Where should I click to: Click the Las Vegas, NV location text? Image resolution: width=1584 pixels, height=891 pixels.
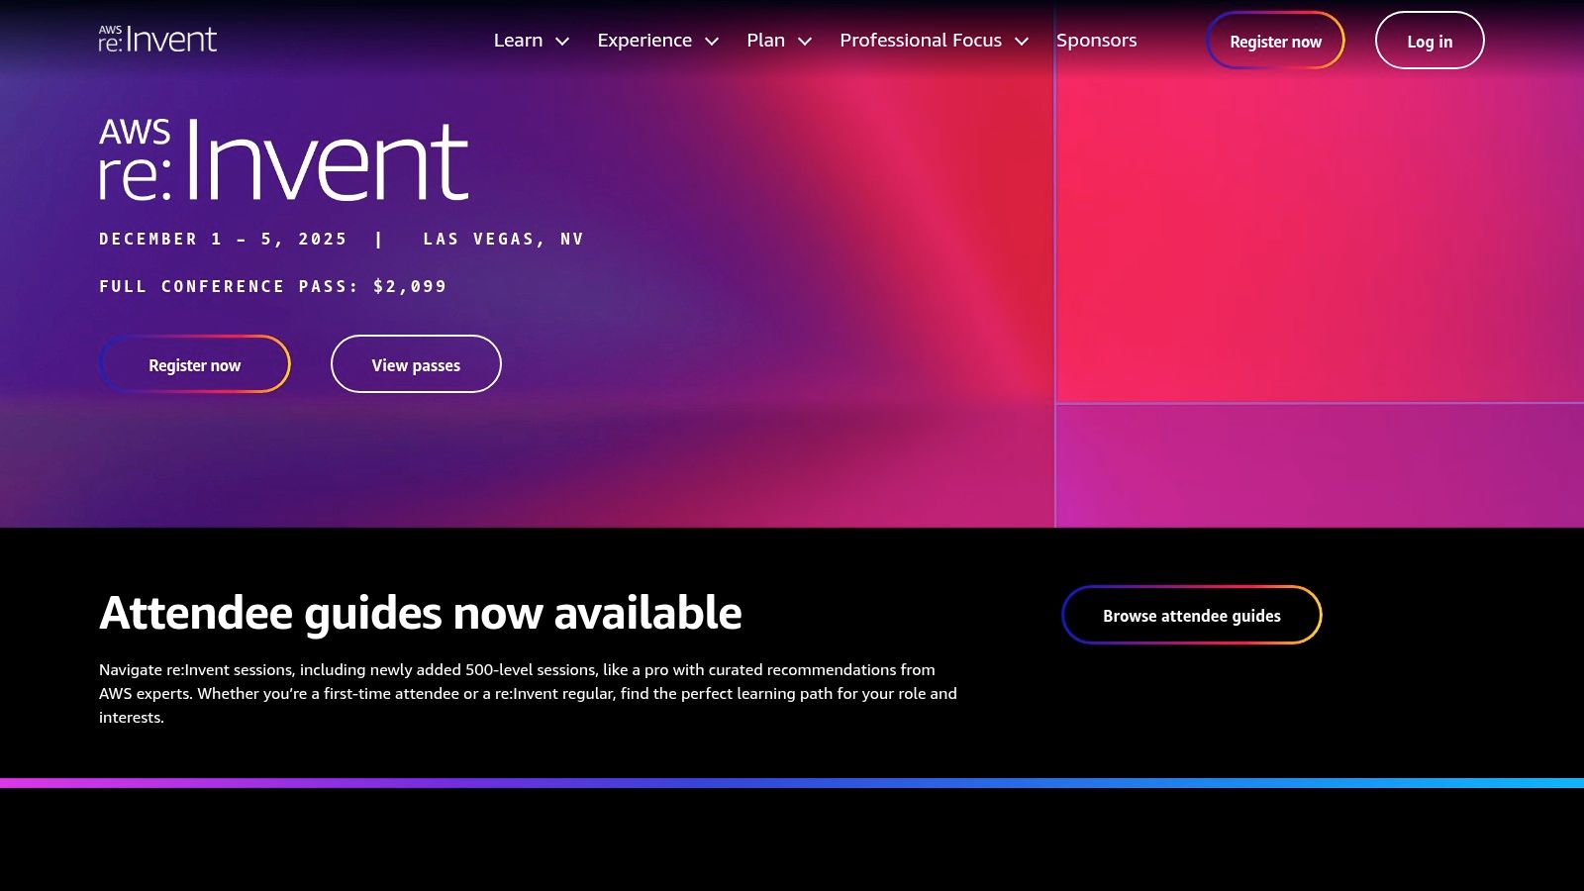click(x=504, y=239)
